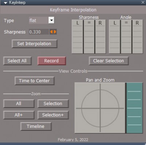Screen dimensions: 146x145
Task: Collapse the KeyInterp panel triangle
Action: pyautogui.click(x=5, y=3)
